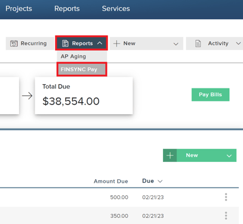
Task: Open the options menu for the 350.00 row
Action: 226,216
